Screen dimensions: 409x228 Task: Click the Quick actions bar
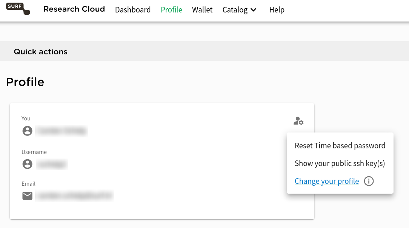coord(204,51)
